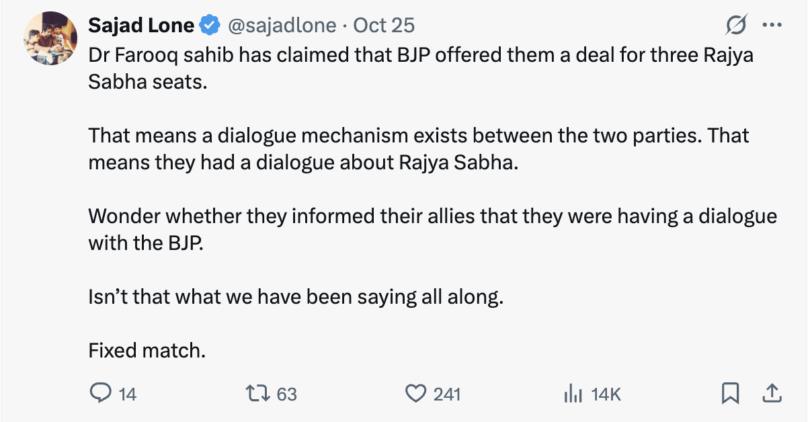
Task: Open the three-dot more options menu
Action: point(772,26)
